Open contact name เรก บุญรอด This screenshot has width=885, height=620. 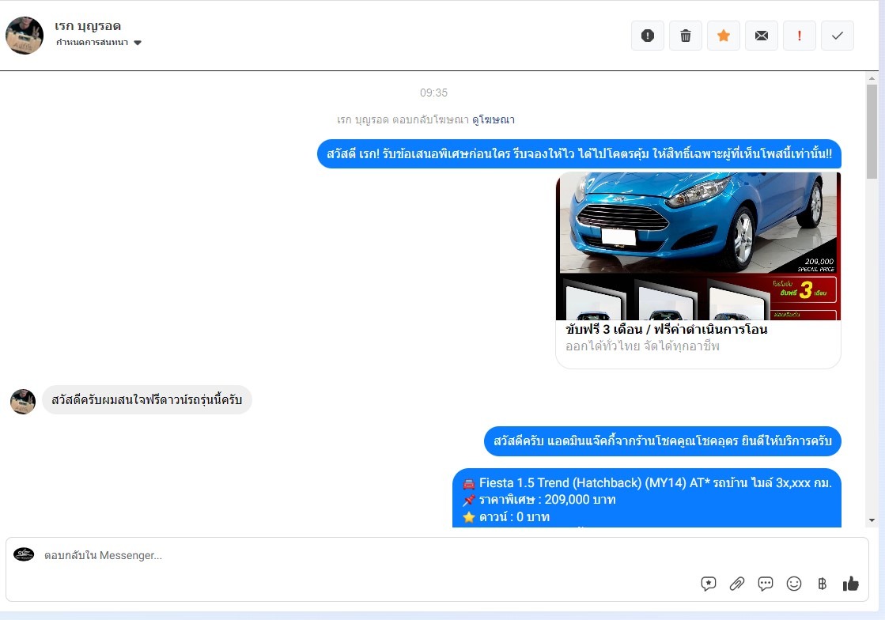point(88,26)
